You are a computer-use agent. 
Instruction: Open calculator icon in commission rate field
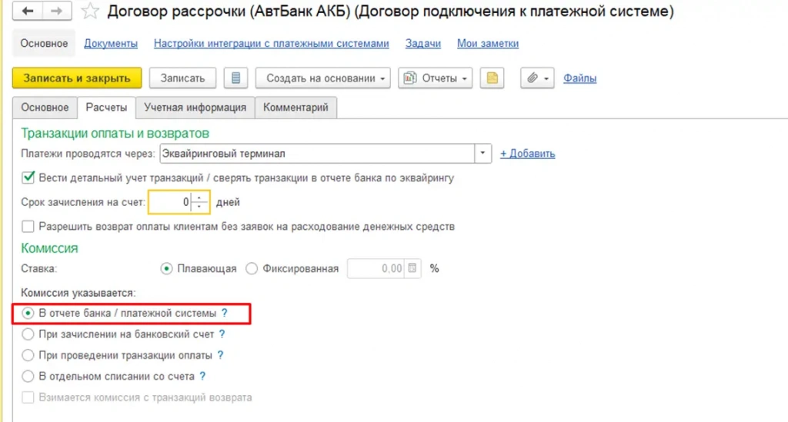412,268
